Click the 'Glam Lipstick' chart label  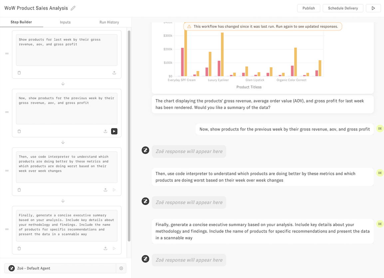click(x=255, y=80)
